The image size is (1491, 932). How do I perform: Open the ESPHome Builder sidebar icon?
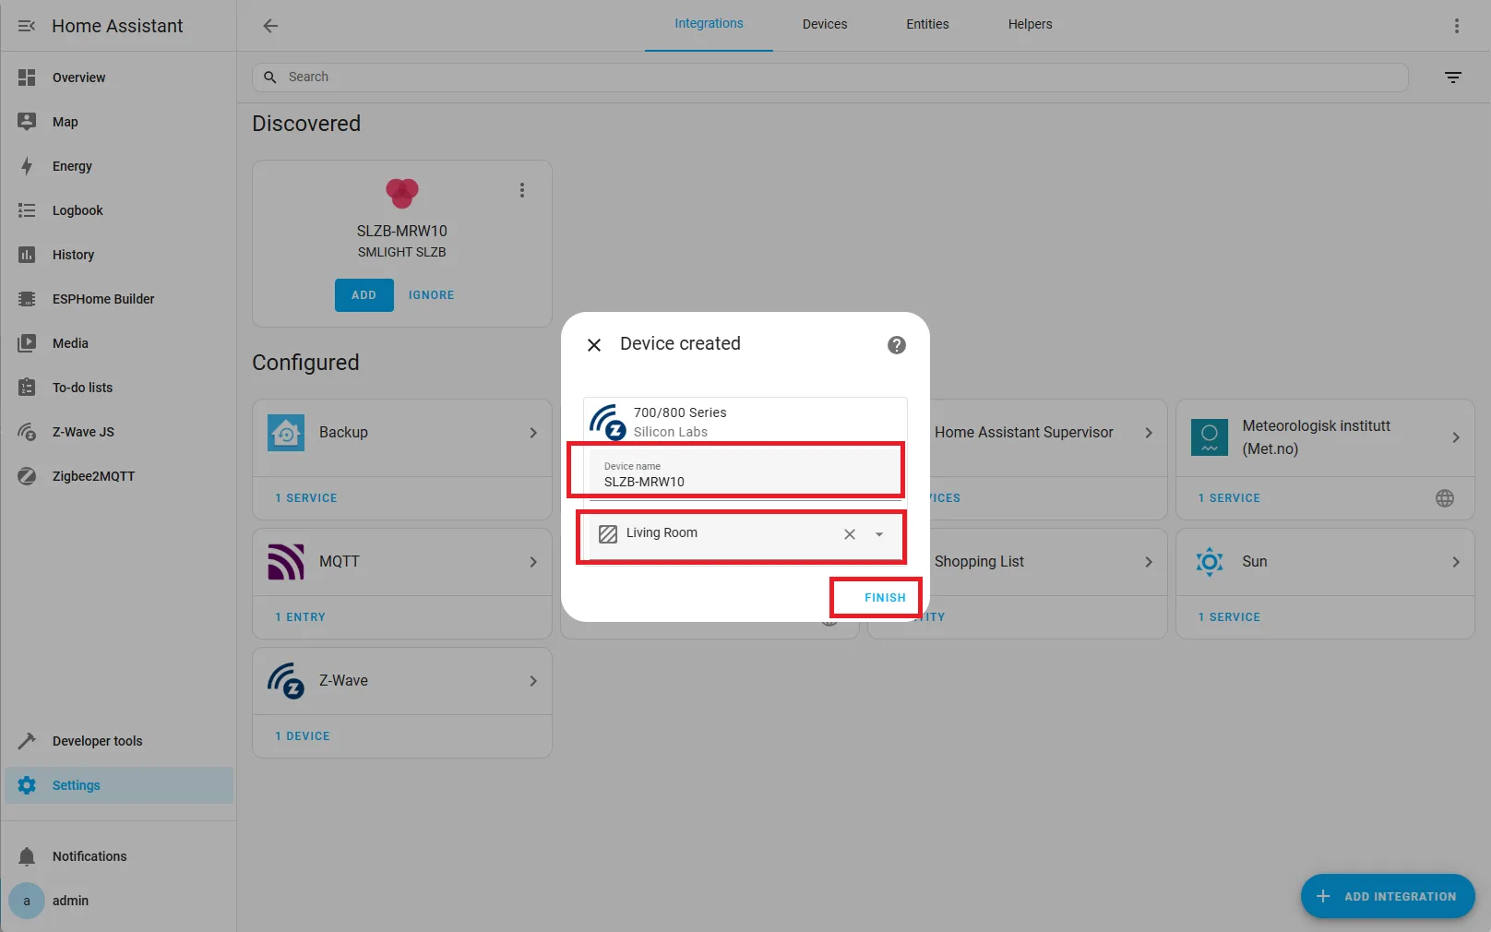coord(27,299)
